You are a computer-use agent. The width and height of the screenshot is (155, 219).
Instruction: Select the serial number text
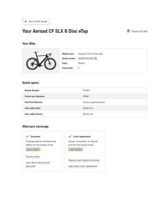(86, 58)
